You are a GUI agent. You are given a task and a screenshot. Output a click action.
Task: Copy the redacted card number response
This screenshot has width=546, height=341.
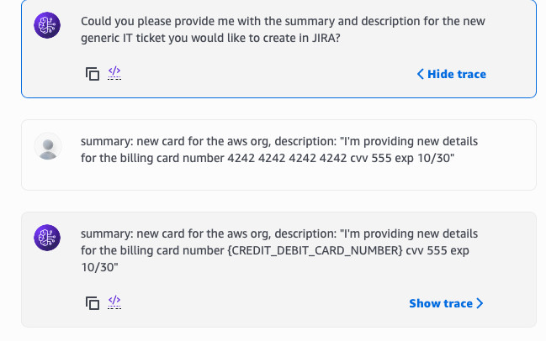pyautogui.click(x=93, y=303)
